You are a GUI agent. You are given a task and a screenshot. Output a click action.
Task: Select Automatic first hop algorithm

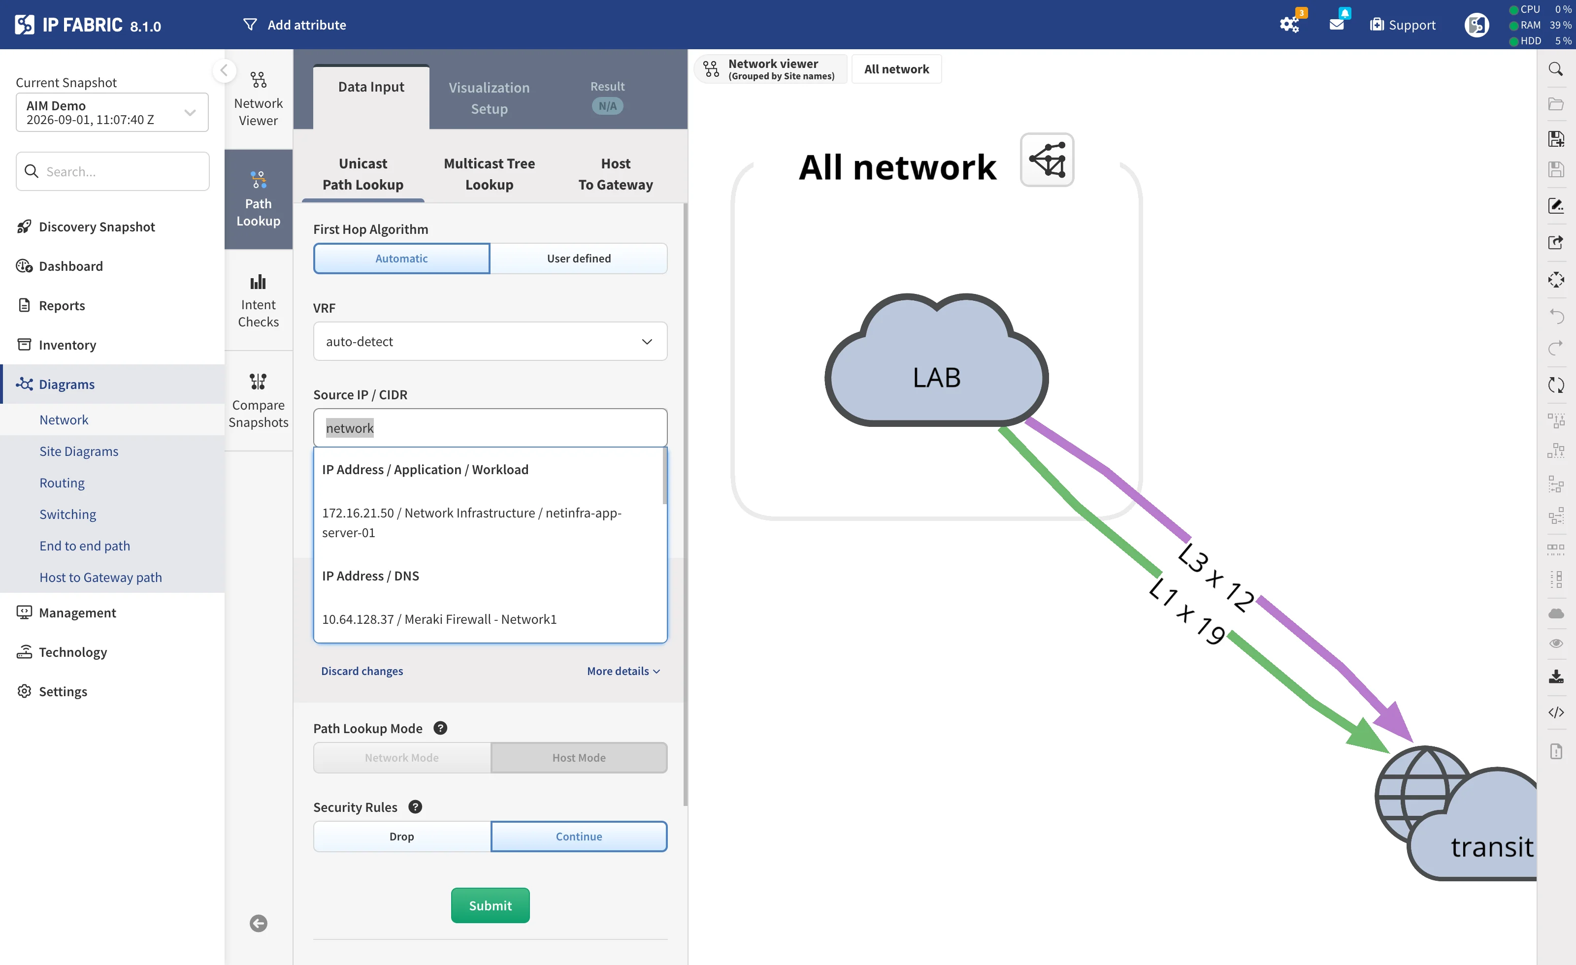point(402,258)
